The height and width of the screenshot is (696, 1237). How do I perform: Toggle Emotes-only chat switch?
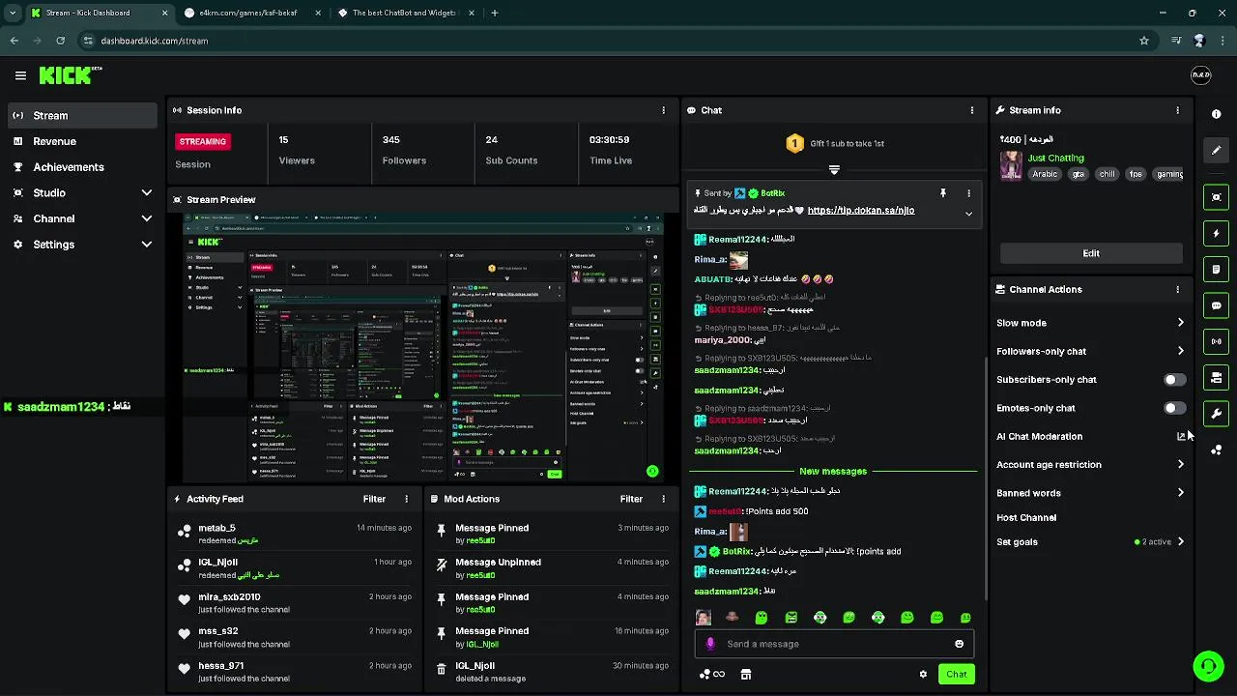tap(1174, 408)
